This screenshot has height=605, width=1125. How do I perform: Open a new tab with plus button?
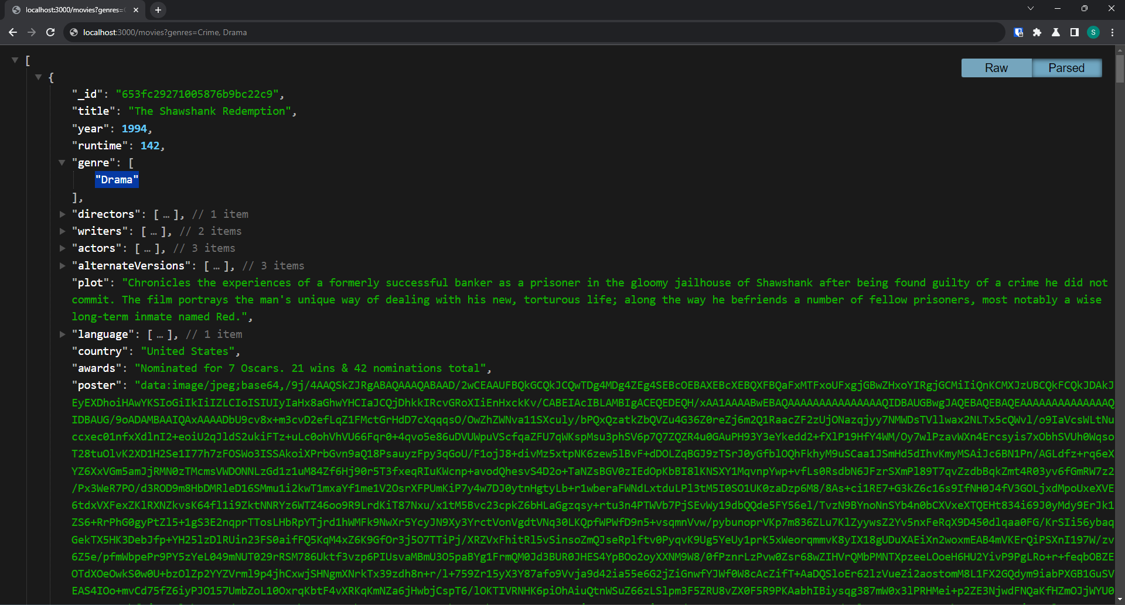click(x=158, y=10)
